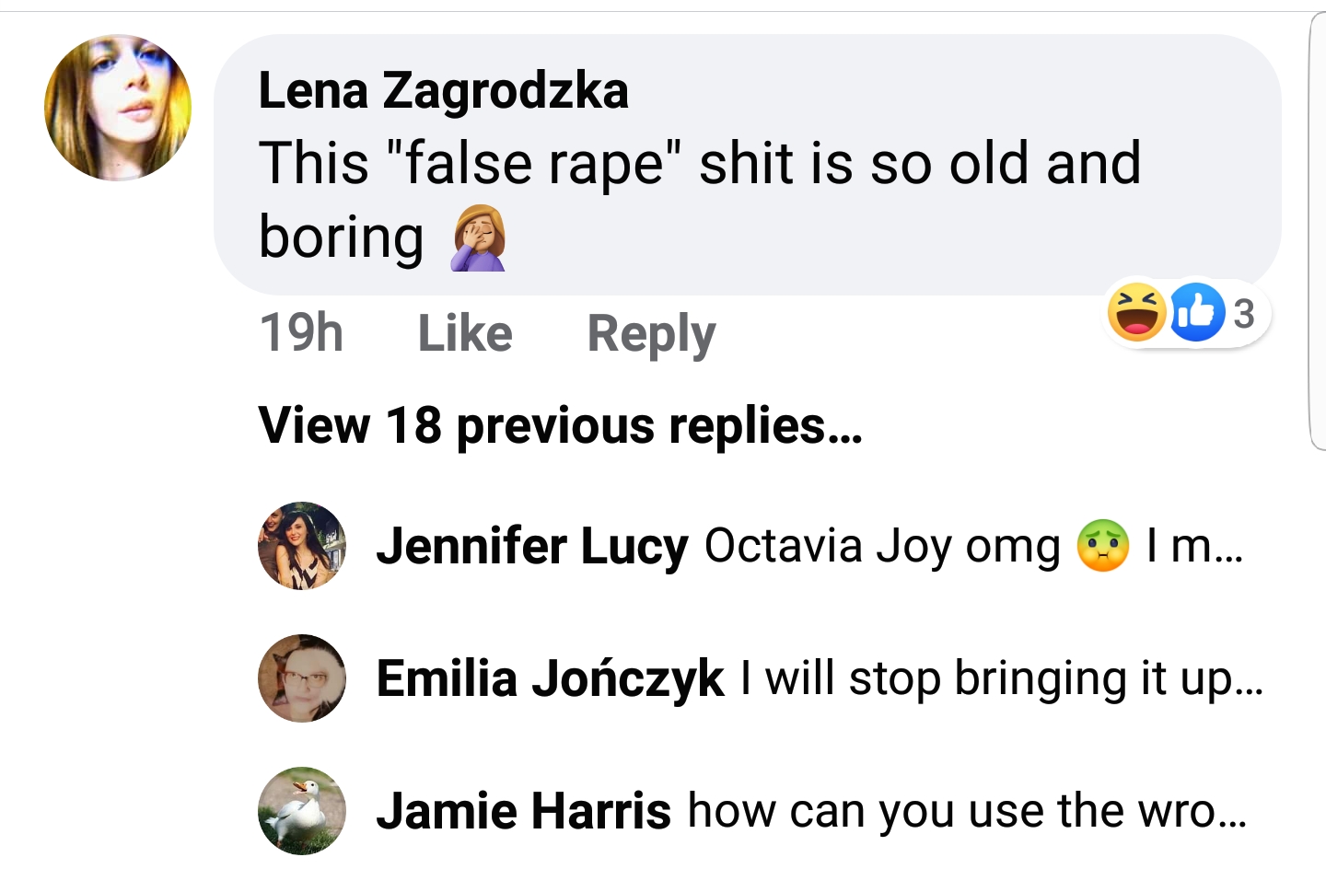Reply to Lena Zagrodzka's comment

(651, 334)
